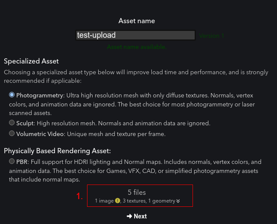Click the Next button text
Viewport: 277px width, 224px height.
point(140,216)
